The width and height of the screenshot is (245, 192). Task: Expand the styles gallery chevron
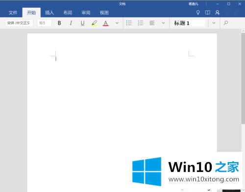214,23
